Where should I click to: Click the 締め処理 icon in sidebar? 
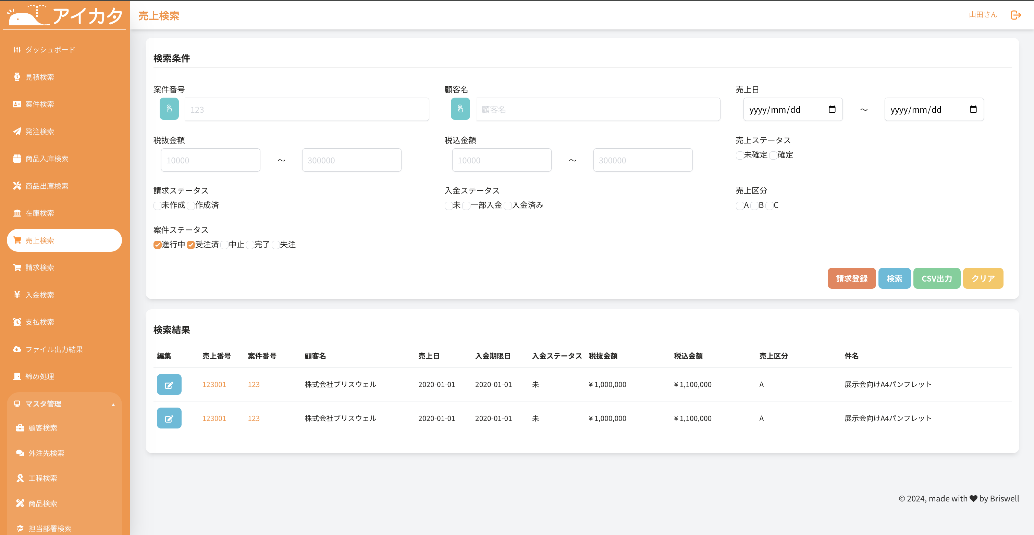coord(17,376)
